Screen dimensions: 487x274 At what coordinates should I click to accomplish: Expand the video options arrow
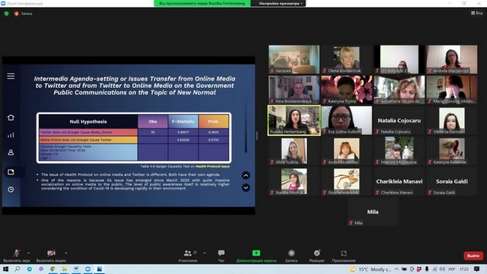[66, 252]
